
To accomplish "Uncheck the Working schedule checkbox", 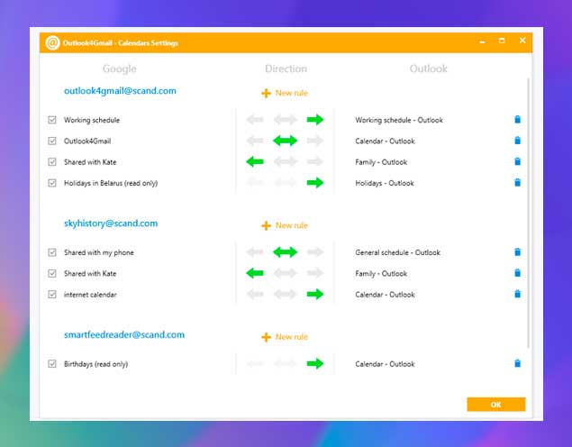I will coord(52,120).
